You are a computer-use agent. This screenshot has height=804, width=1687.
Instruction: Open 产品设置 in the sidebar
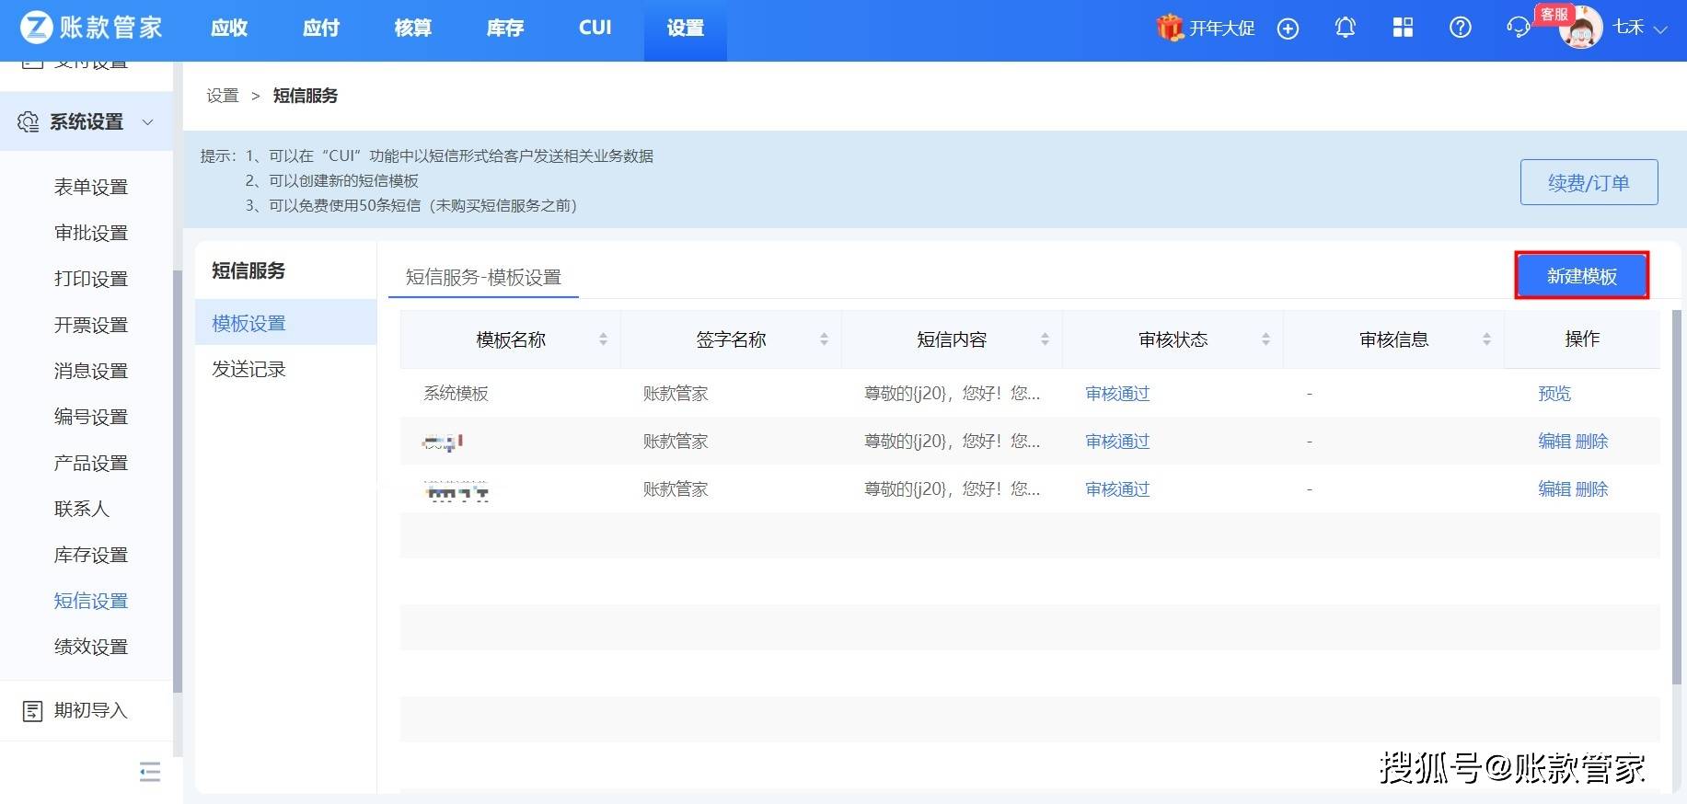pyautogui.click(x=91, y=463)
